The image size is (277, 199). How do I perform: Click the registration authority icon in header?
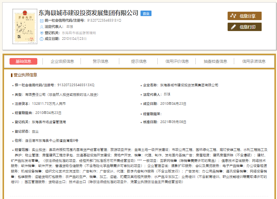click(x=41, y=33)
